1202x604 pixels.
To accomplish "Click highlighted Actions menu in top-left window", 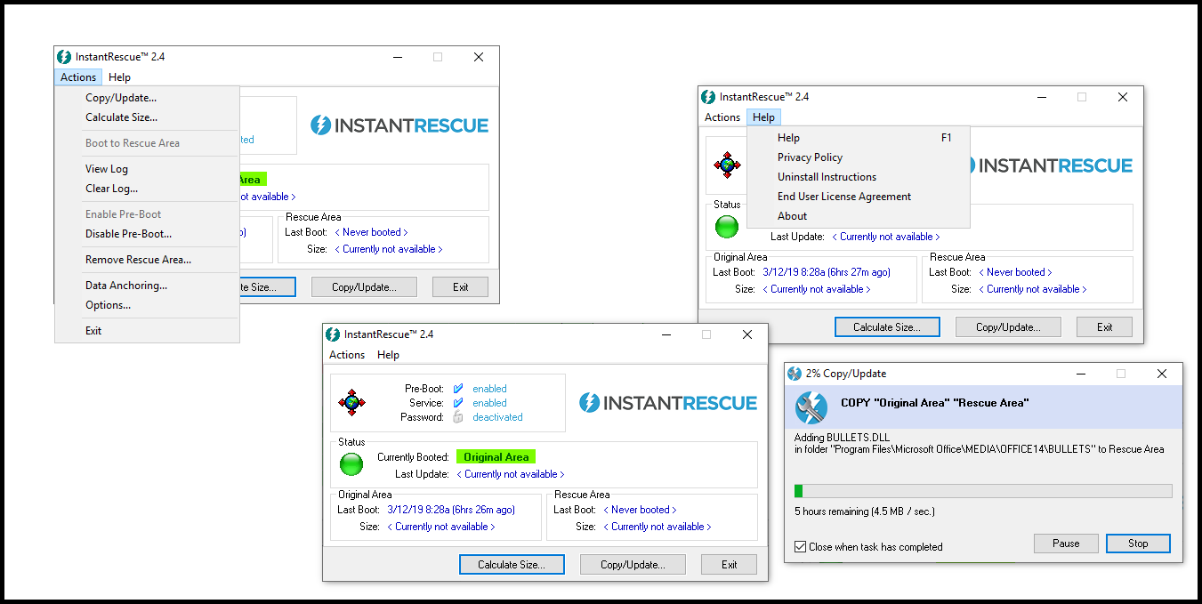I will point(78,77).
